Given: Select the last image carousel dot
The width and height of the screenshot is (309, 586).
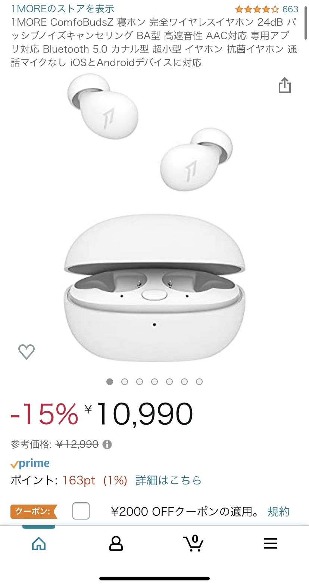Looking at the screenshot, I should point(199,382).
